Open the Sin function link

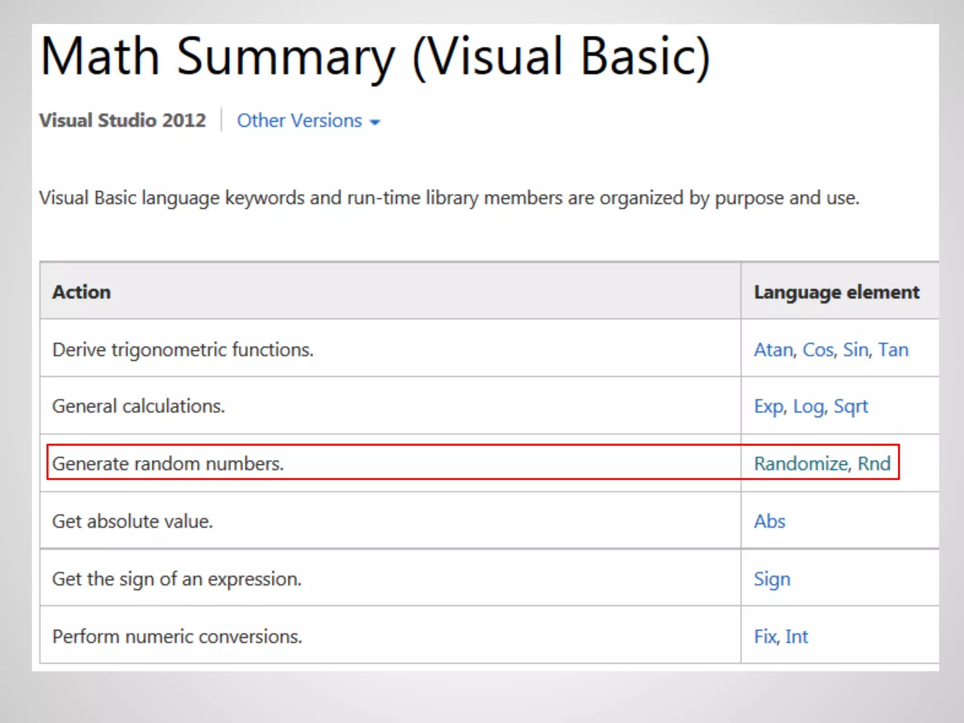click(x=855, y=350)
